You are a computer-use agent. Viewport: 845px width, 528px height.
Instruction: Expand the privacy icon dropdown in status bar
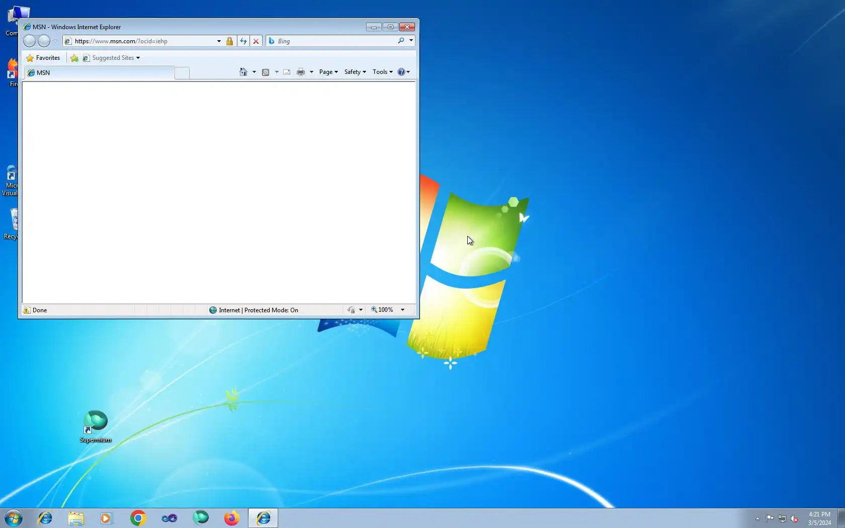[361, 310]
